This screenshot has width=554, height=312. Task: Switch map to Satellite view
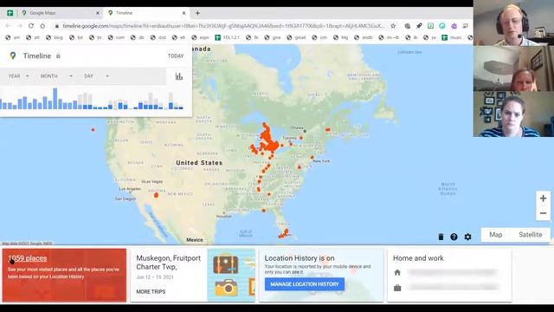pyautogui.click(x=531, y=235)
